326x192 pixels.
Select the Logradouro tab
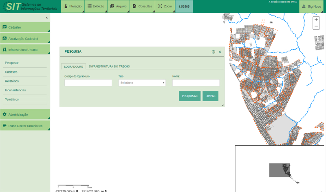point(74,66)
